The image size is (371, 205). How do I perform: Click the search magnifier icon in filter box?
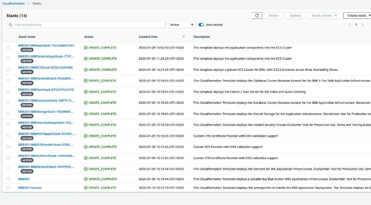10,24
